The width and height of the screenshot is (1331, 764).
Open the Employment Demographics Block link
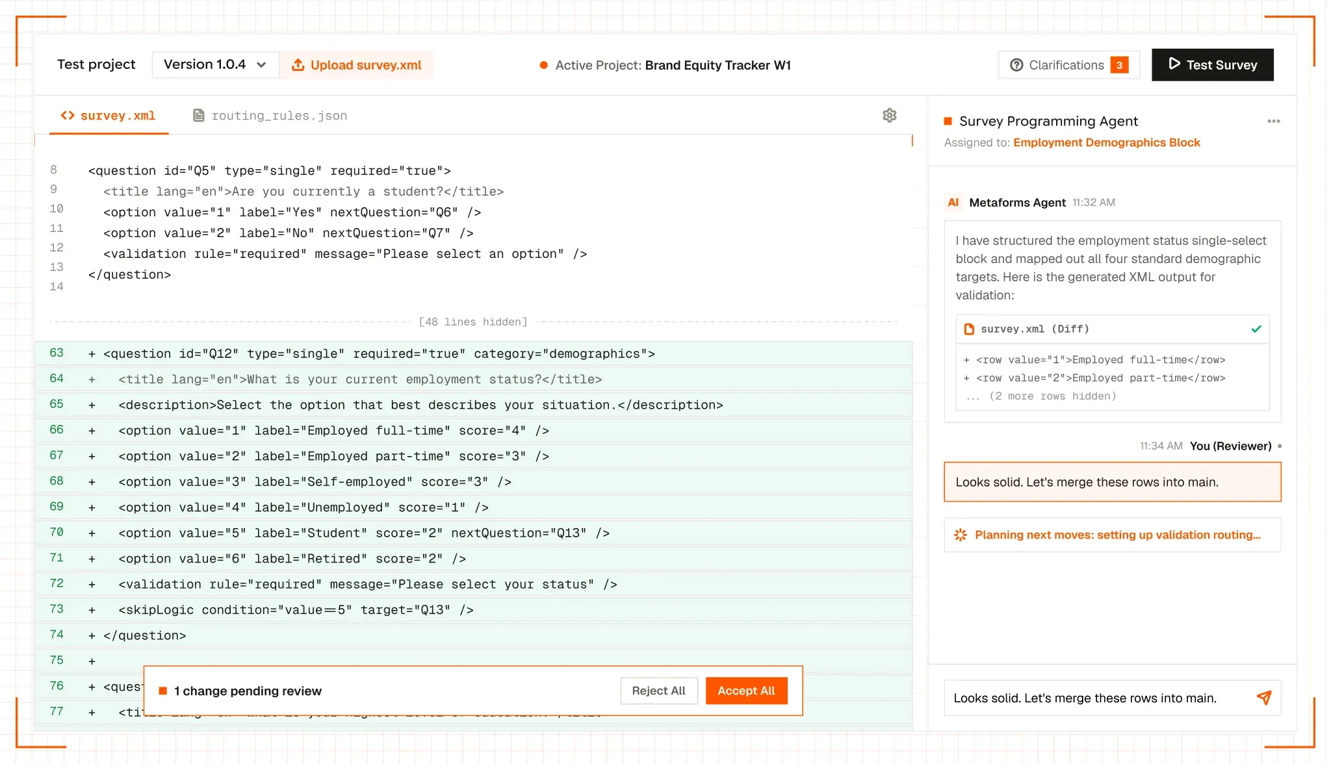tap(1106, 142)
